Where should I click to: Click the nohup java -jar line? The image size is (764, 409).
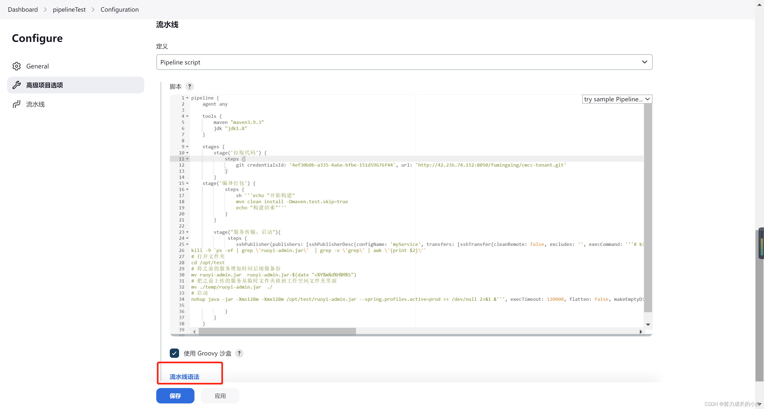[417, 299]
